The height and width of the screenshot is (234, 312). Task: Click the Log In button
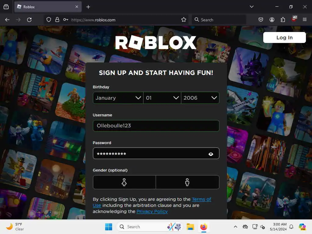(284, 37)
